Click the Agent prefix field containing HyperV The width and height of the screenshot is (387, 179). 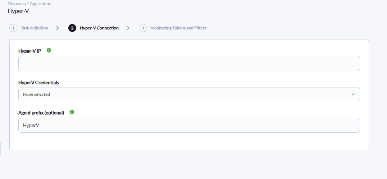(189, 125)
